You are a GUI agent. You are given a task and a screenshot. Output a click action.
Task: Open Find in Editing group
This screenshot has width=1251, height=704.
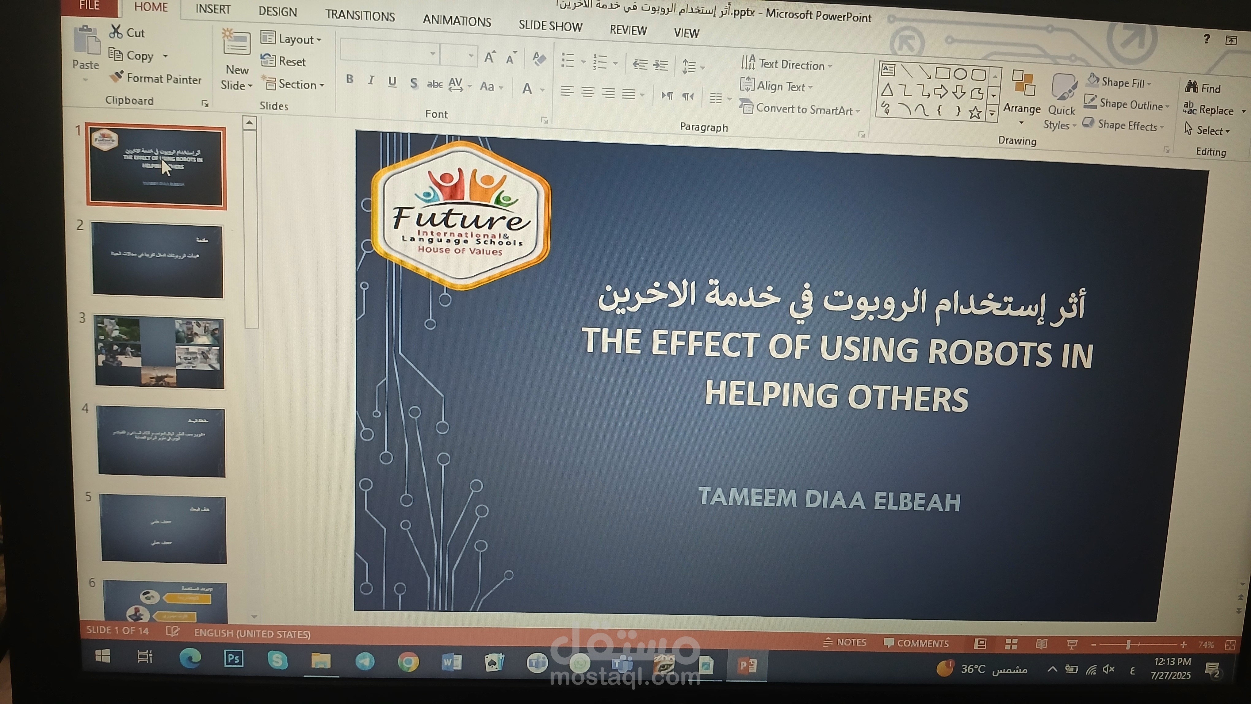point(1203,88)
